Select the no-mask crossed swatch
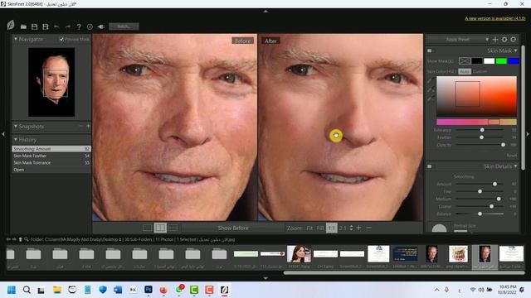Viewport: 531px width, 298px height. [x=465, y=60]
